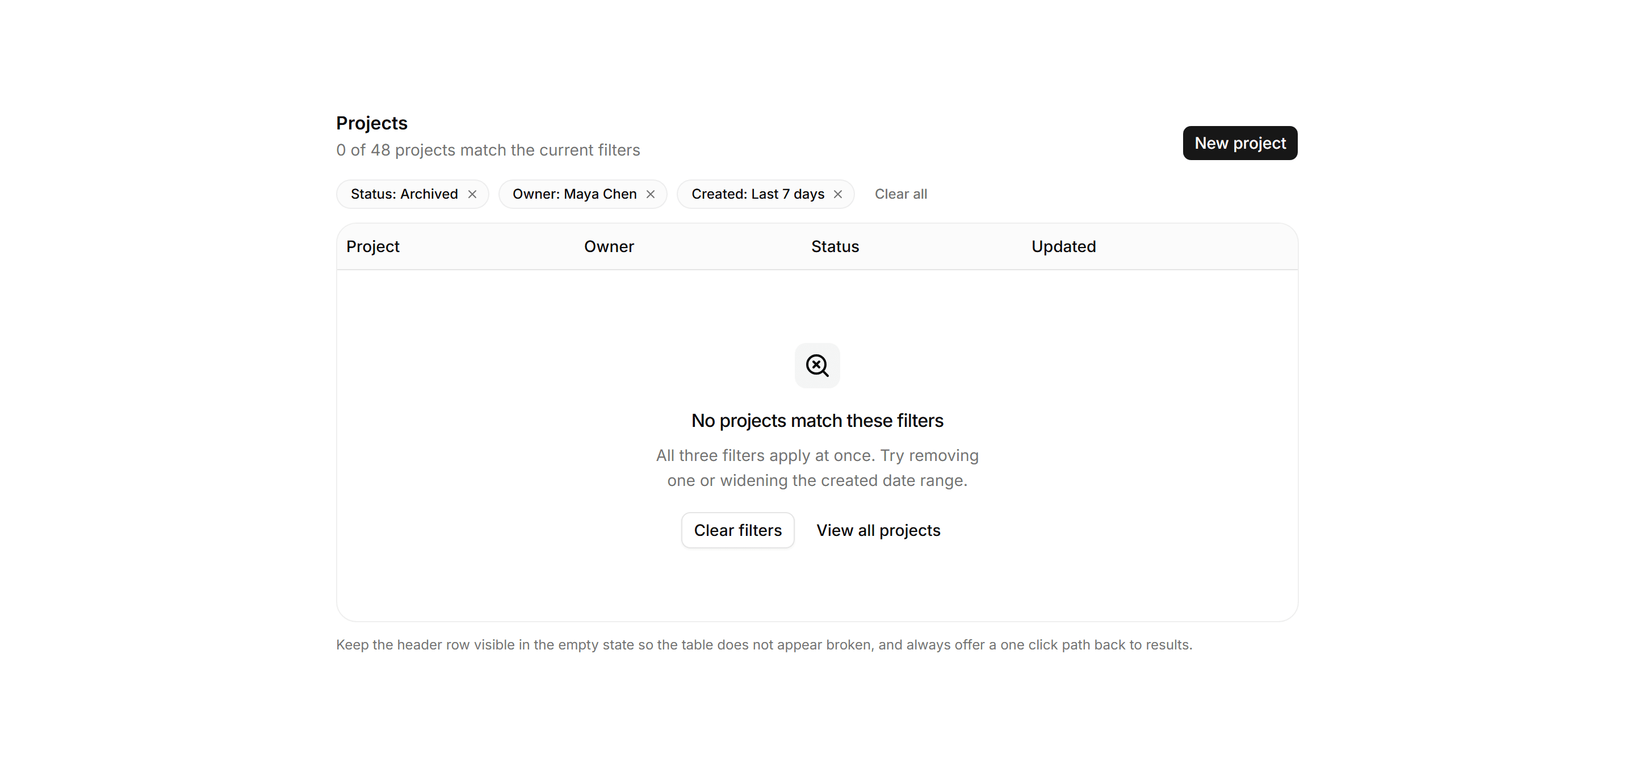This screenshot has height=763, width=1635.
Task: Click the 'All three filters apply' description
Action: [x=817, y=468]
